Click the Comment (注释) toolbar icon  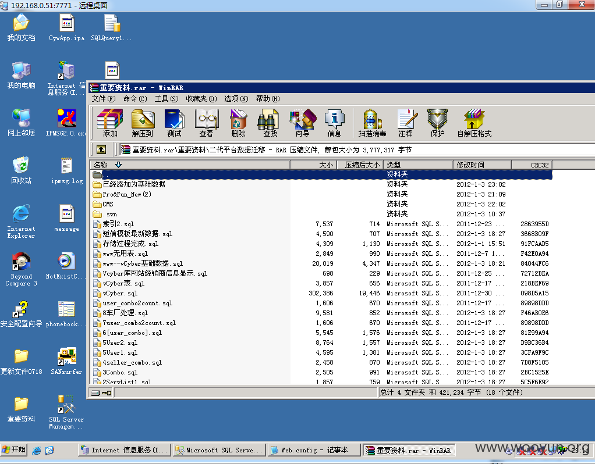click(406, 123)
